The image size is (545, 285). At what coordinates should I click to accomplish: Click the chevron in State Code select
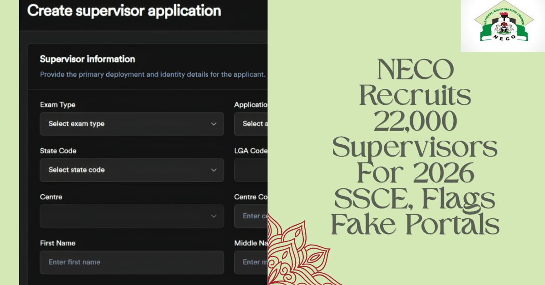tap(214, 170)
